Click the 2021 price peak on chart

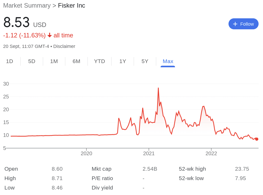158,88
